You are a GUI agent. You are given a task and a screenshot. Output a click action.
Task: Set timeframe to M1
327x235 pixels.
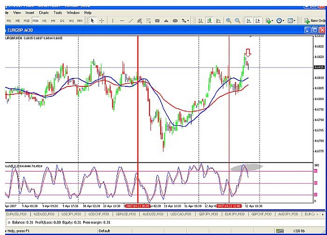coord(9,20)
